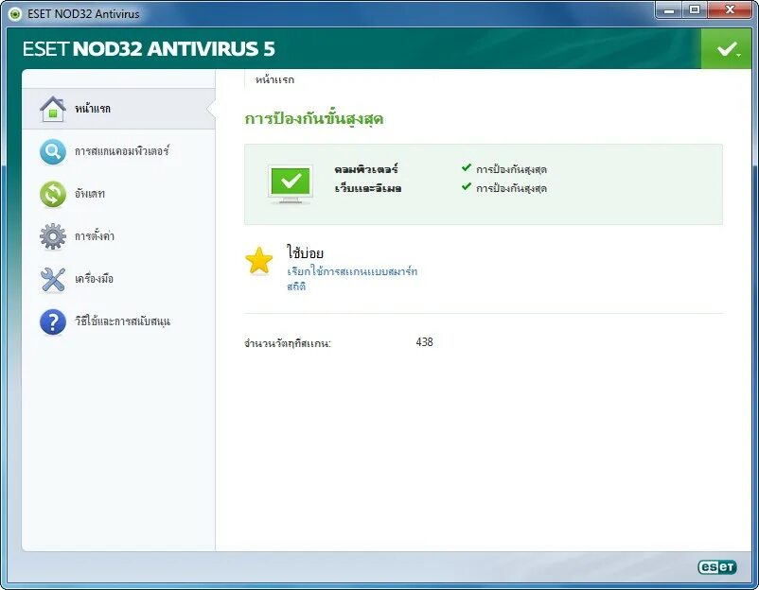Click the scanned objects count 438

(425, 342)
